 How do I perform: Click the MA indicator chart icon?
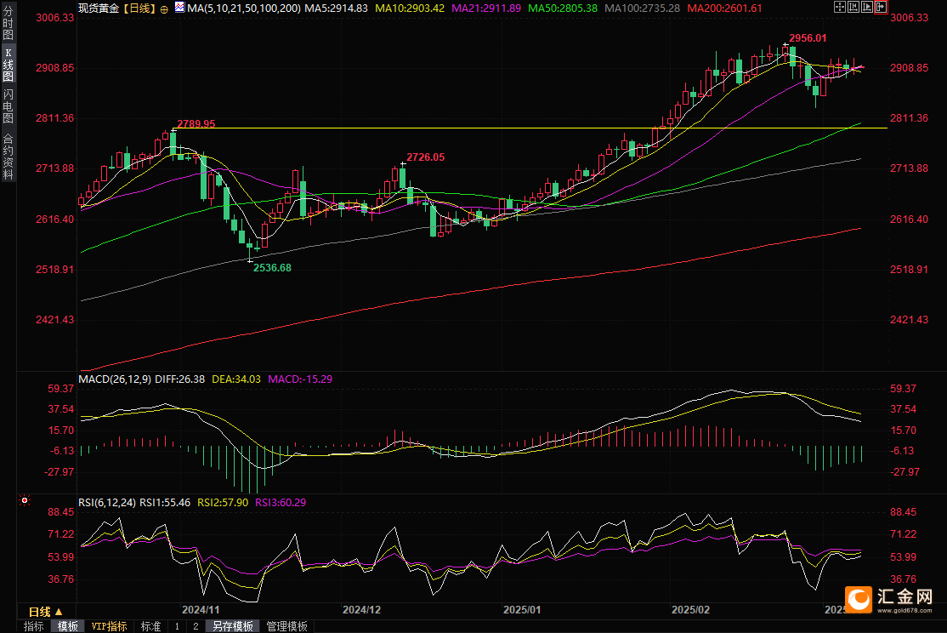pyautogui.click(x=180, y=8)
